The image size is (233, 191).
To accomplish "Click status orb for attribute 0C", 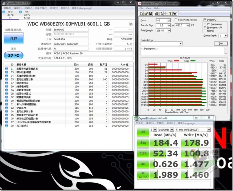I will click(7, 97).
